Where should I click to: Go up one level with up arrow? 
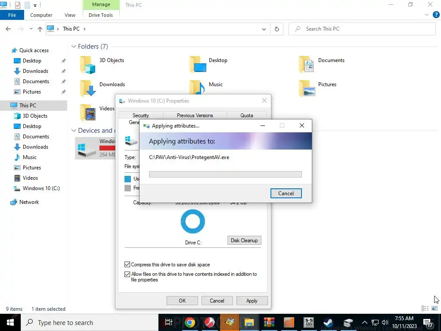(40, 29)
